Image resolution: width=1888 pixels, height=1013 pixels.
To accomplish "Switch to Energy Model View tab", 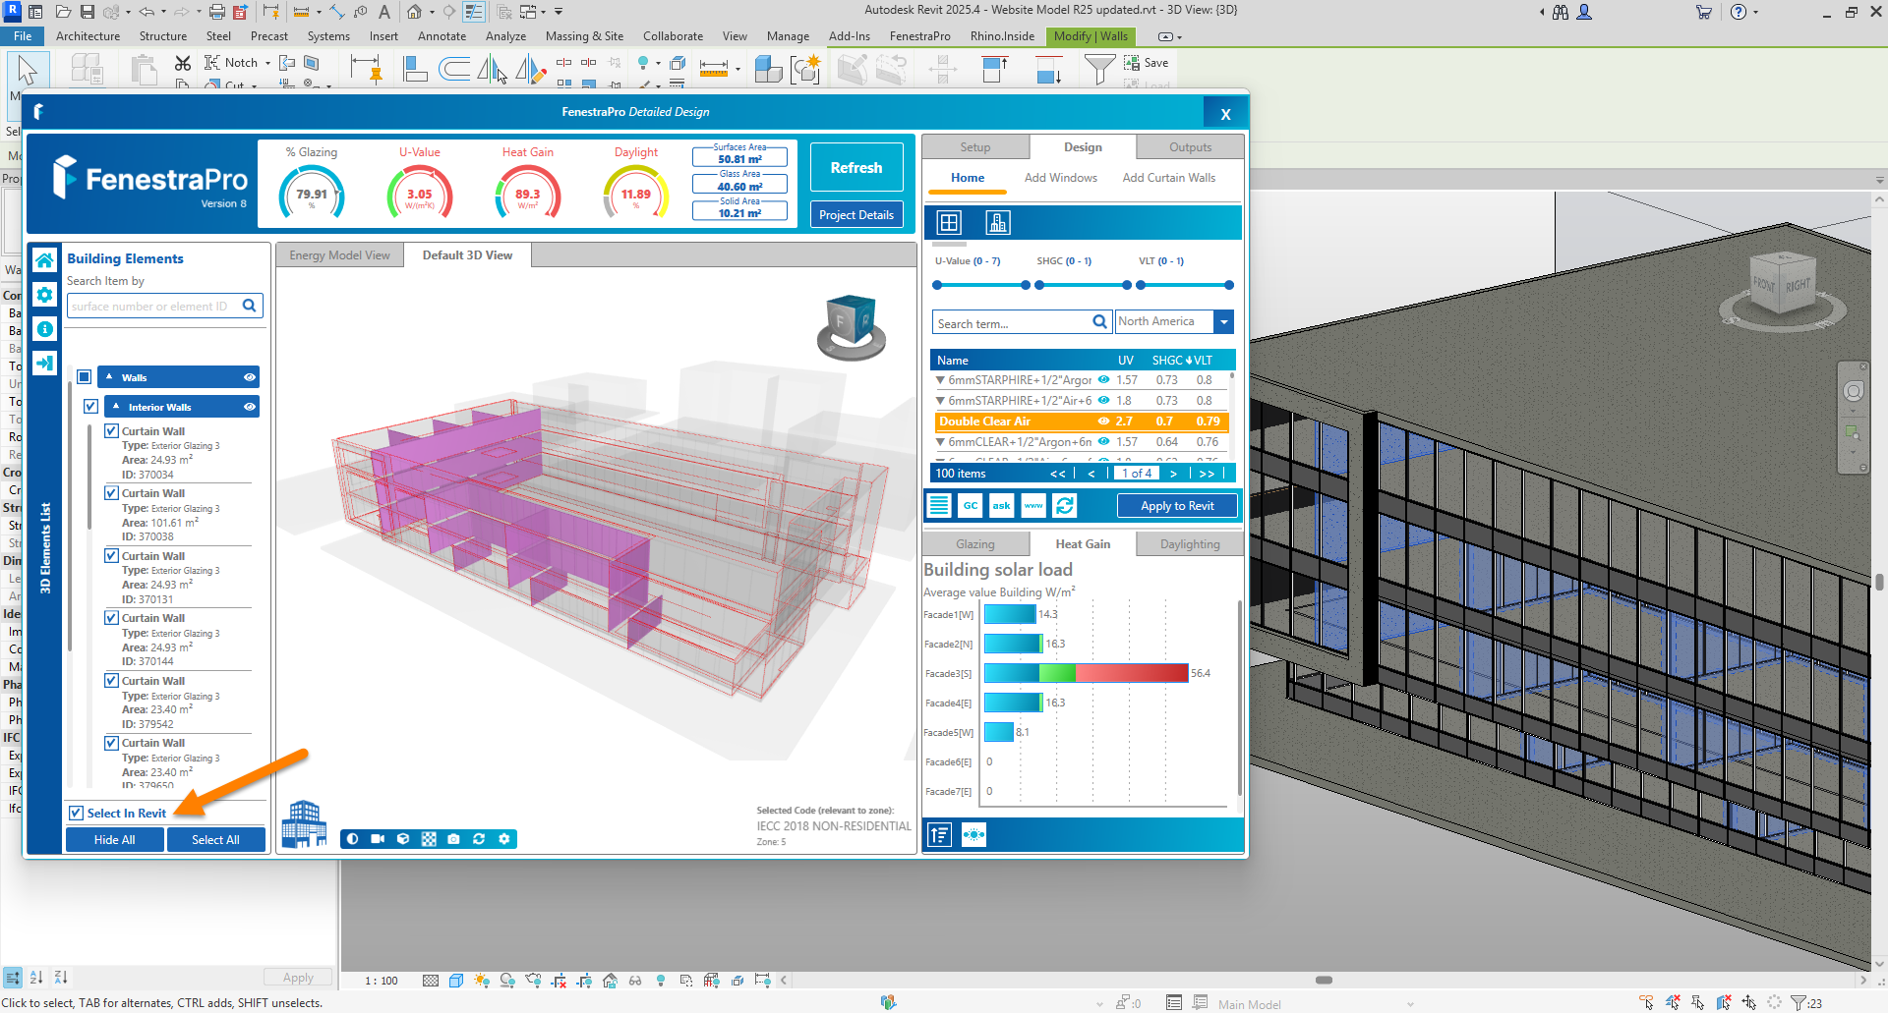I will point(339,255).
